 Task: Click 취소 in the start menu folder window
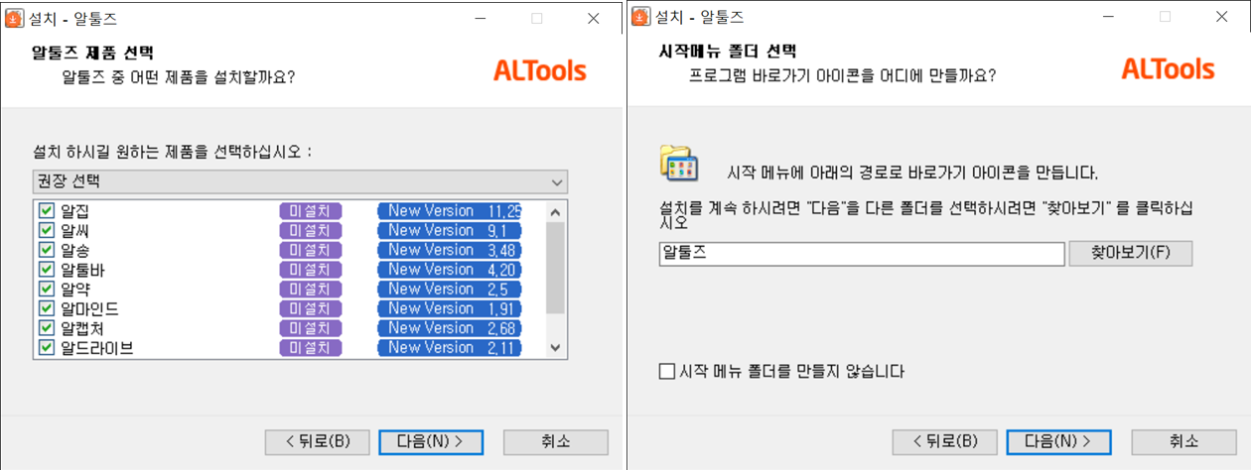point(1183,441)
